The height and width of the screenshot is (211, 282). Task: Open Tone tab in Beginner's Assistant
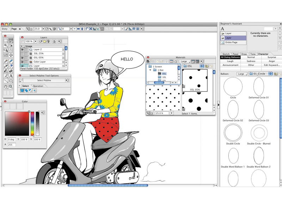pos(253,54)
